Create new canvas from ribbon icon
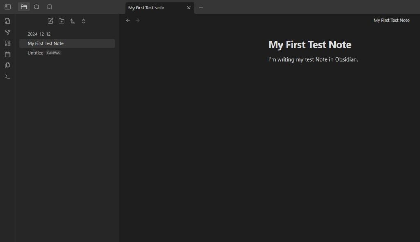This screenshot has height=242, width=420. (x=7, y=43)
